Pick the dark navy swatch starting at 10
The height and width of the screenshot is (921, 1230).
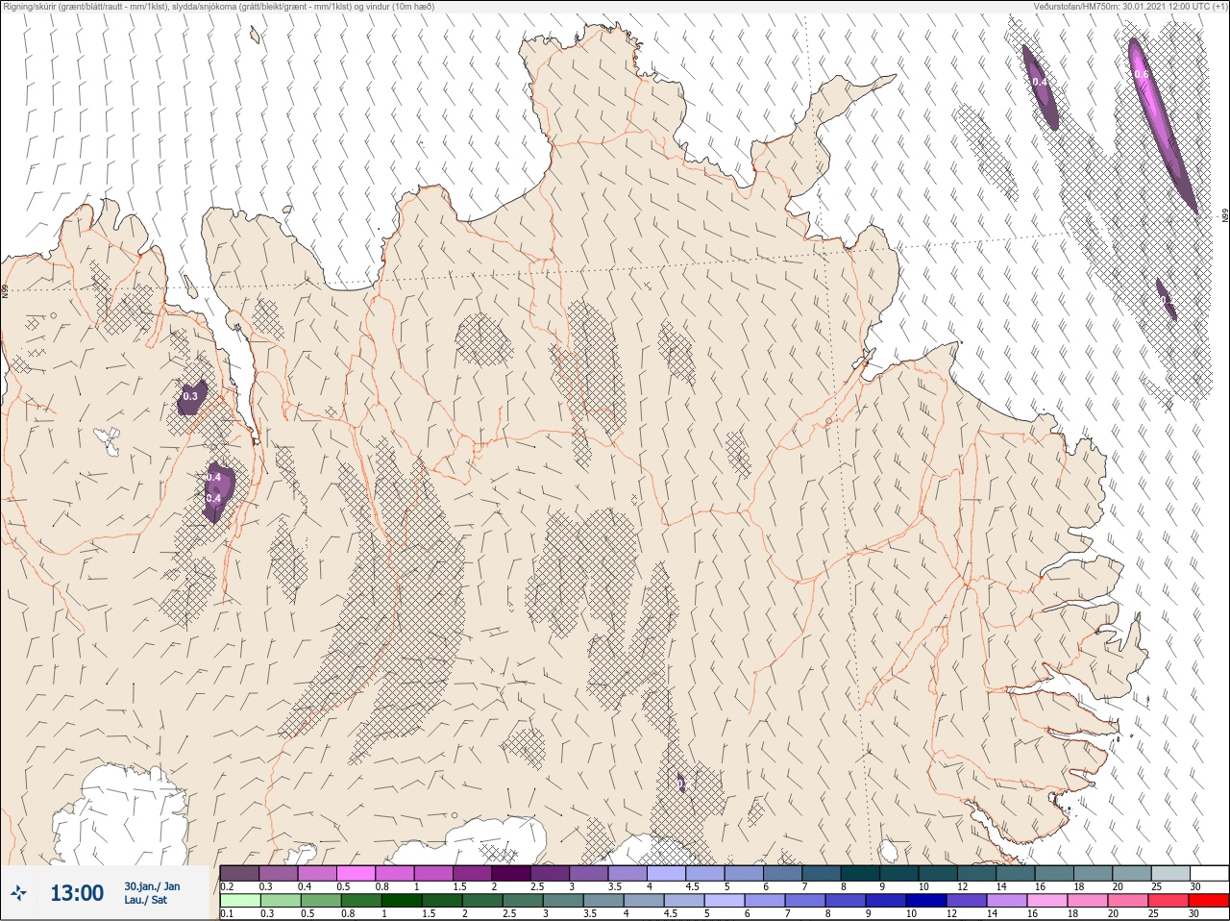pos(924,901)
